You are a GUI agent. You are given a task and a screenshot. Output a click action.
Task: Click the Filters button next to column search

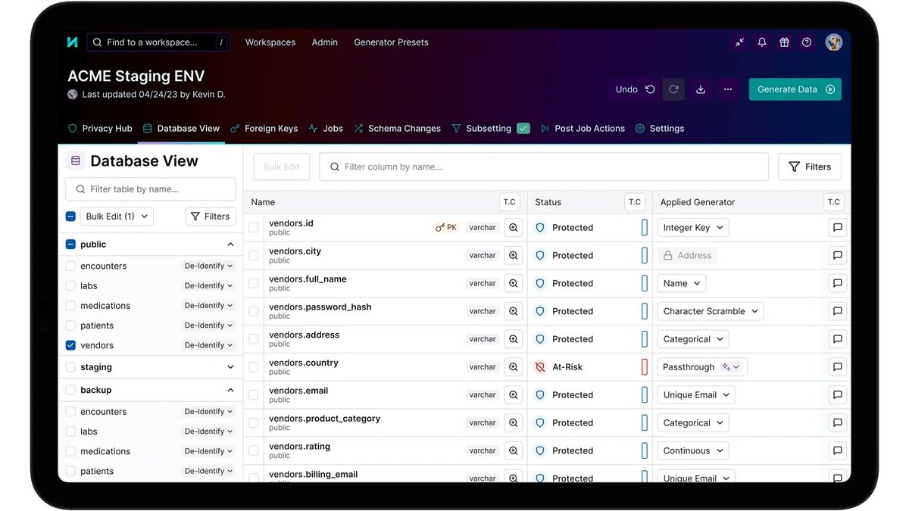click(x=810, y=167)
